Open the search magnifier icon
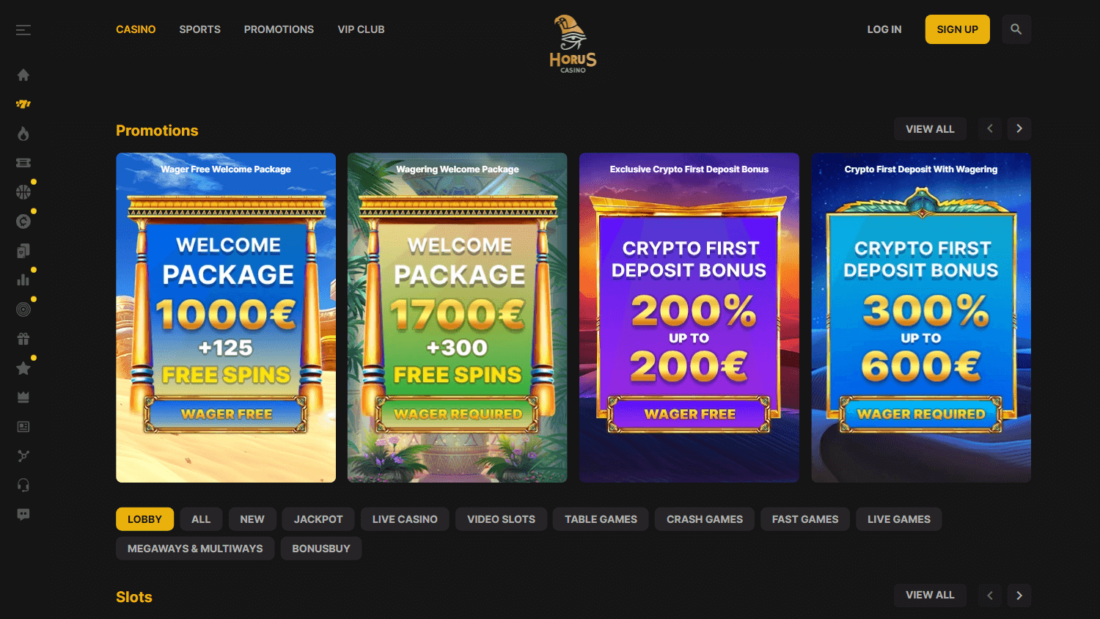1100x619 pixels. [1016, 29]
